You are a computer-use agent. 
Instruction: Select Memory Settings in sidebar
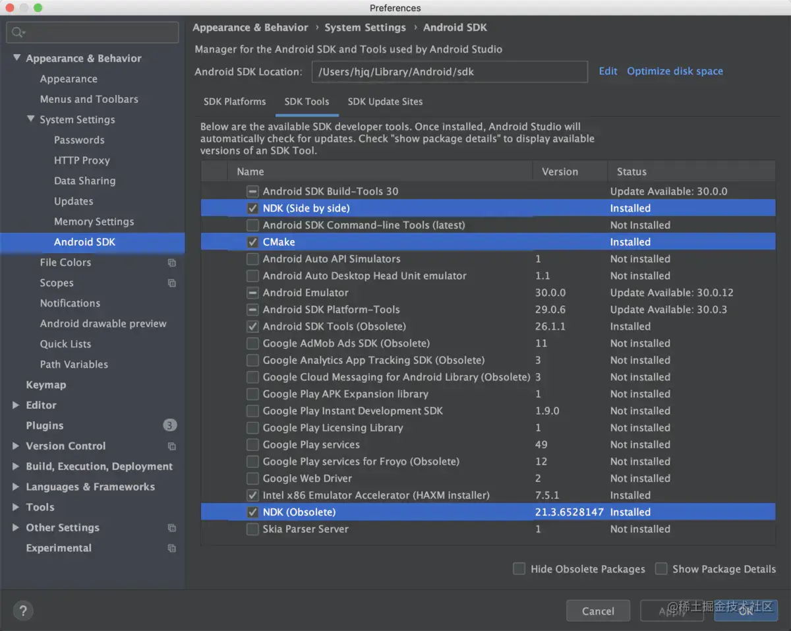pos(94,222)
